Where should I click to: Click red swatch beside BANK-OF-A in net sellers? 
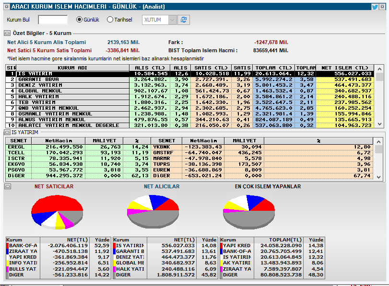click(8, 246)
